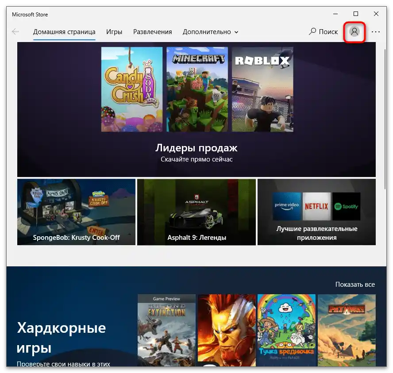This screenshot has height=373, width=393.
Task: Open the Pathway game cover
Action: coord(347,330)
